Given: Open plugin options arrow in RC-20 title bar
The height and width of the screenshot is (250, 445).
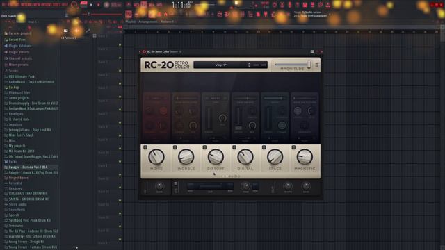Looking at the screenshot, I should tap(140, 52).
